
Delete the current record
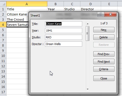104,37
